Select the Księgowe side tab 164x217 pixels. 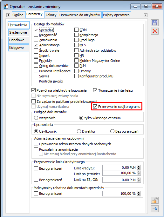point(18,48)
